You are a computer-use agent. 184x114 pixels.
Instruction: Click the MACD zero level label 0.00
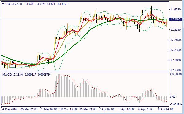pyautogui.click(x=173, y=97)
